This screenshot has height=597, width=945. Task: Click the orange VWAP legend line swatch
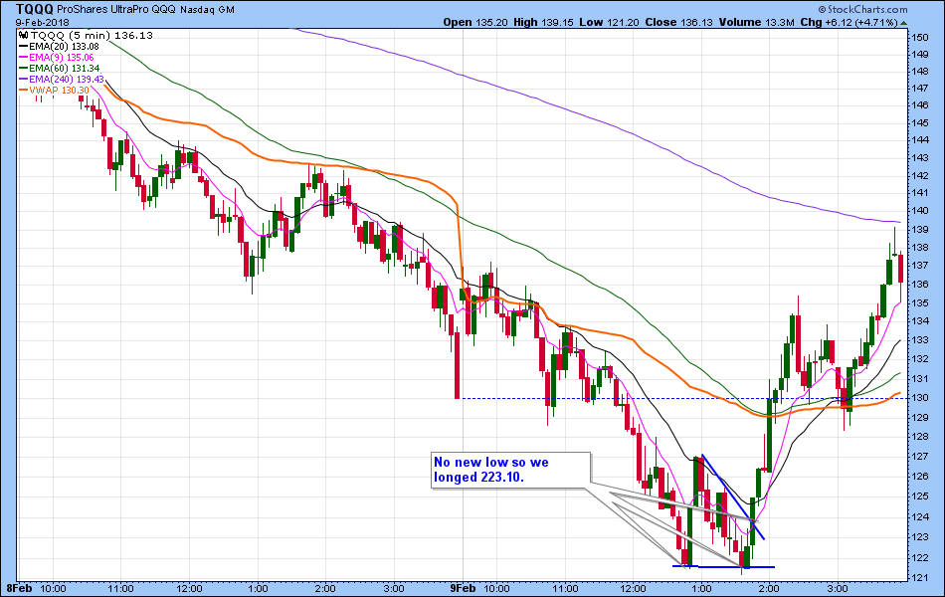click(x=24, y=91)
